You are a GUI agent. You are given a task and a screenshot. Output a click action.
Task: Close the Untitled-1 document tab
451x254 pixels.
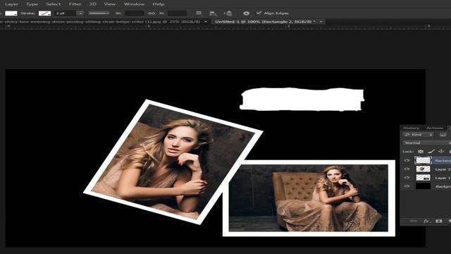pyautogui.click(x=321, y=22)
